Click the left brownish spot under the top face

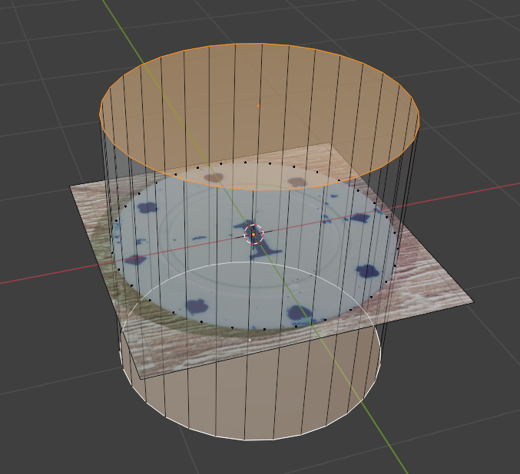[x=213, y=178]
